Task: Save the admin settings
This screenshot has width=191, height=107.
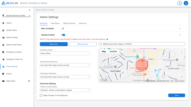Action: point(177,95)
